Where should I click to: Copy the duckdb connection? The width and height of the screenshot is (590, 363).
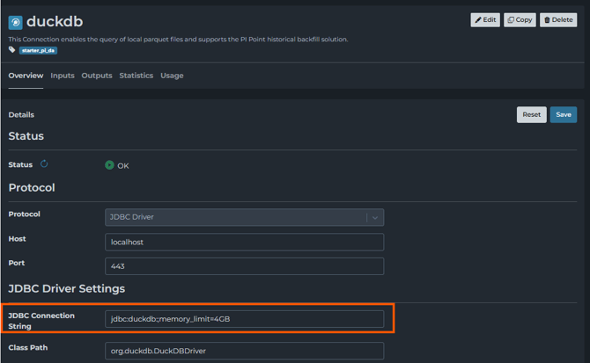point(520,20)
